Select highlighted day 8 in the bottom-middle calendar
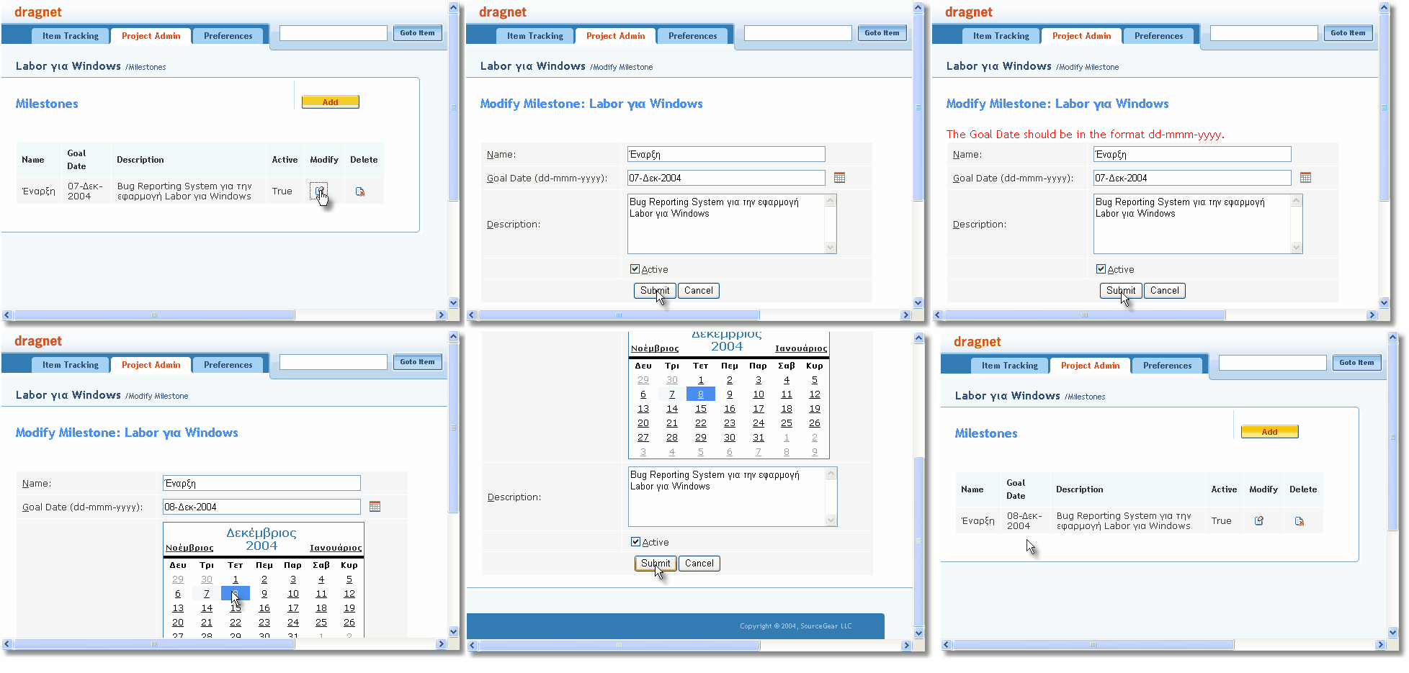Viewport: 1409px width, 673px height. coord(701,394)
